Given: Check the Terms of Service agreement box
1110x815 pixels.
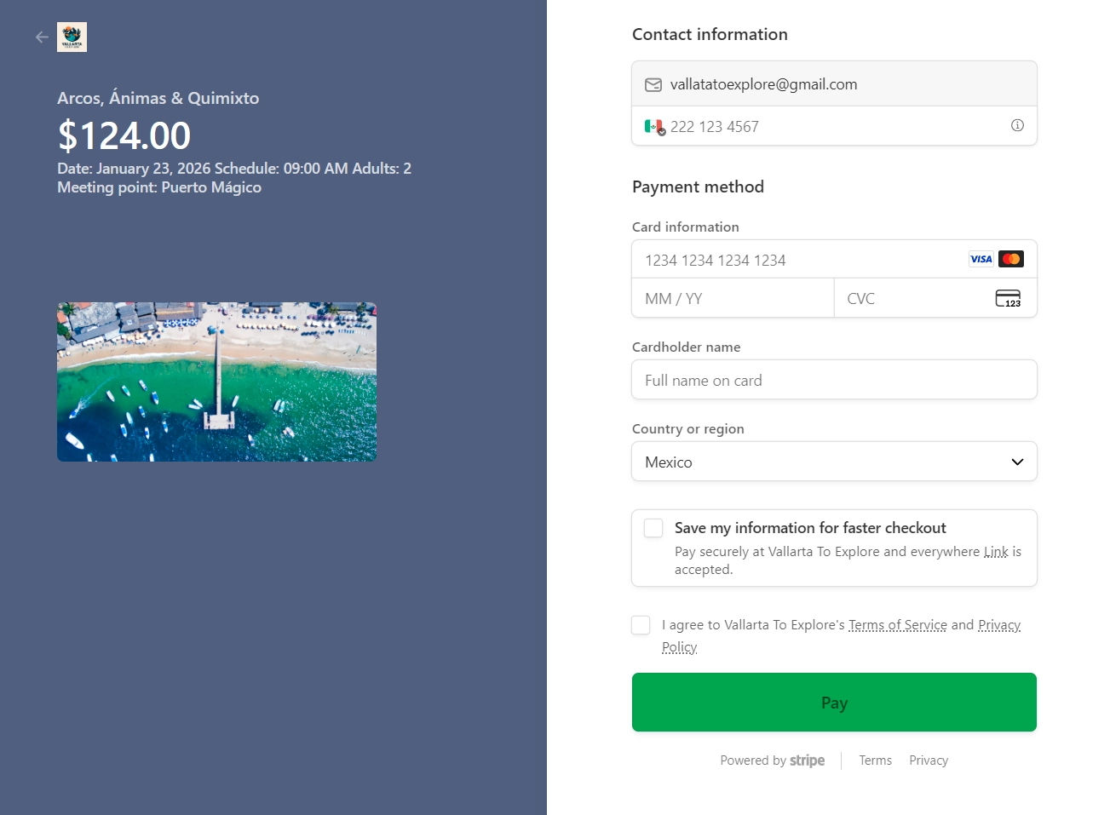Looking at the screenshot, I should [641, 625].
